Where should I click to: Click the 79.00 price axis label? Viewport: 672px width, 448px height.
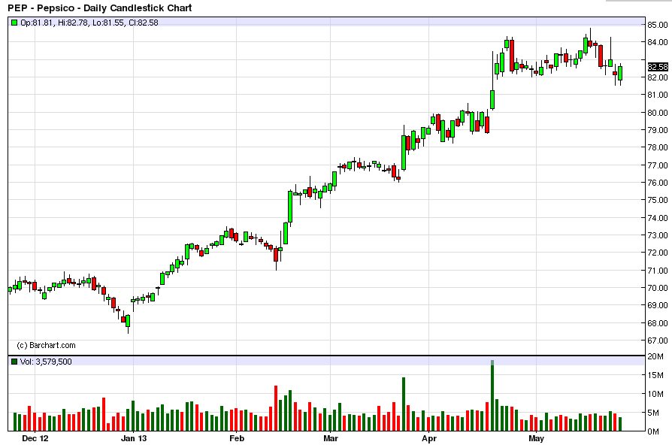[658, 130]
